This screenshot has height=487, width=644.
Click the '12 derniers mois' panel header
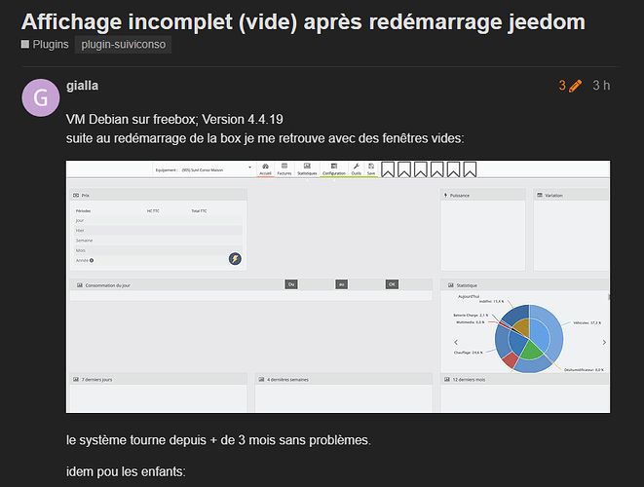pos(525,380)
